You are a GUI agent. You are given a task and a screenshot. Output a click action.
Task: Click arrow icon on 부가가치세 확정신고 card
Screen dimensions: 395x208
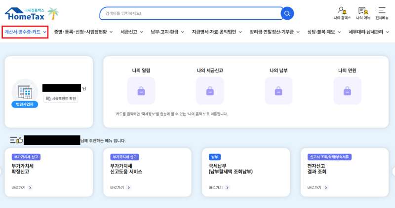pyautogui.click(x=30, y=188)
